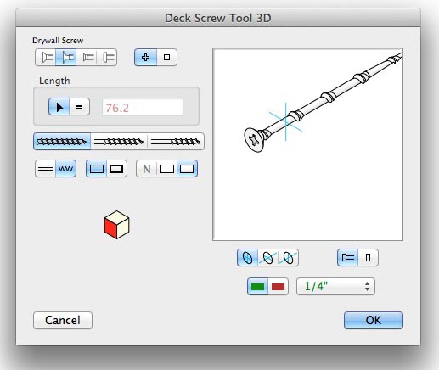Viewport: 439px width, 370px height.
Task: Toggle the equals fixed length mode
Action: (80, 107)
